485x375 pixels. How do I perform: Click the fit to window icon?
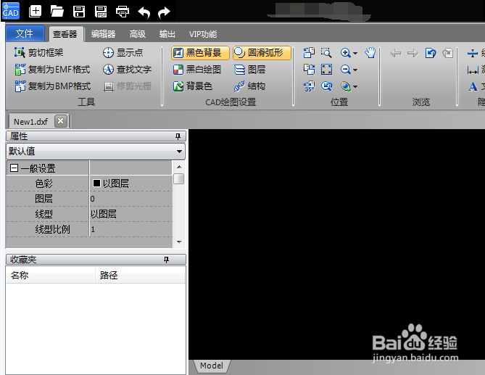(326, 70)
